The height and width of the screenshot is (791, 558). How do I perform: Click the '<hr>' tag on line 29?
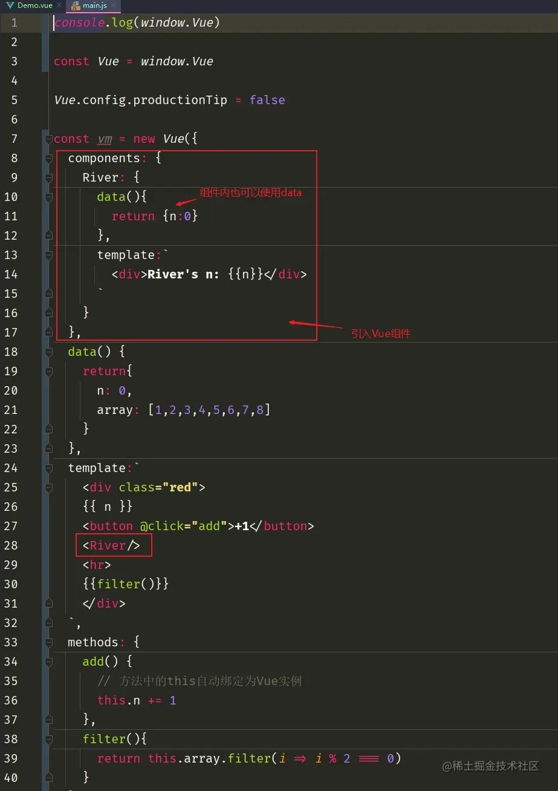pyautogui.click(x=97, y=565)
